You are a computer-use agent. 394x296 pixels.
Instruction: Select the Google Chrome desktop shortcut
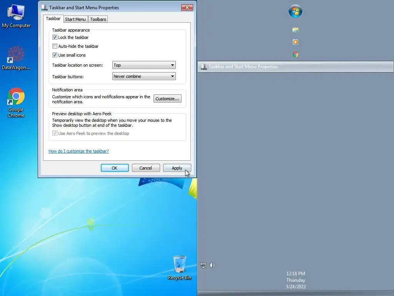[16, 103]
